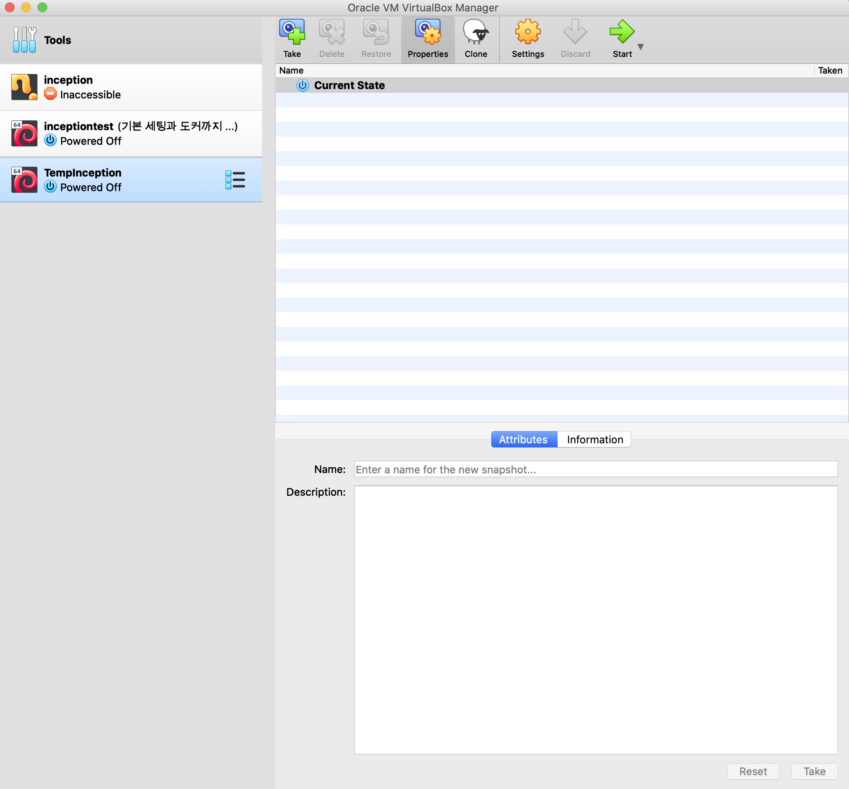Click the Take button at bottom

point(814,772)
